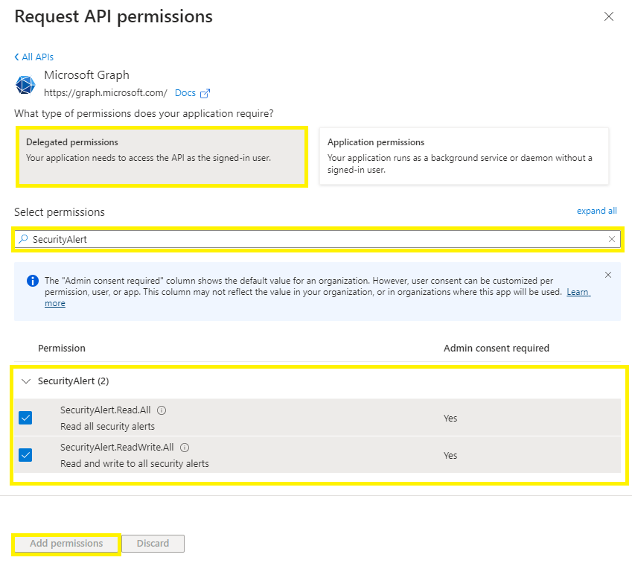This screenshot has width=632, height=566.
Task: Open the Docs link
Action: tap(185, 93)
